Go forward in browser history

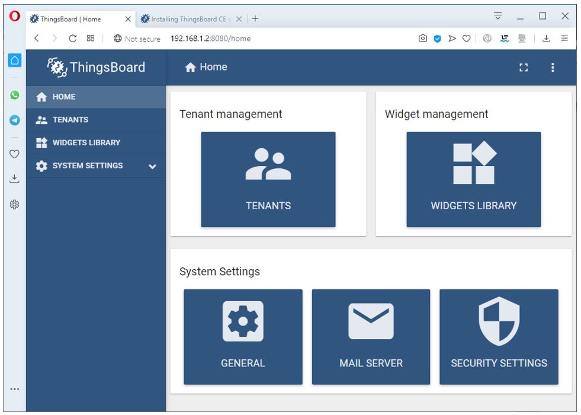54,38
